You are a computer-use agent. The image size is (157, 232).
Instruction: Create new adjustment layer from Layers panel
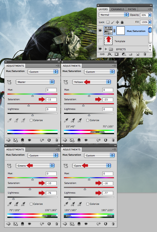(x=124, y=54)
